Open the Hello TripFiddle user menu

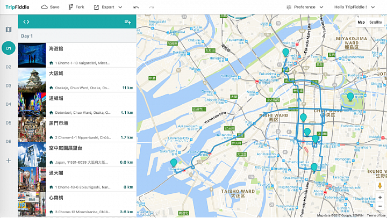point(354,7)
